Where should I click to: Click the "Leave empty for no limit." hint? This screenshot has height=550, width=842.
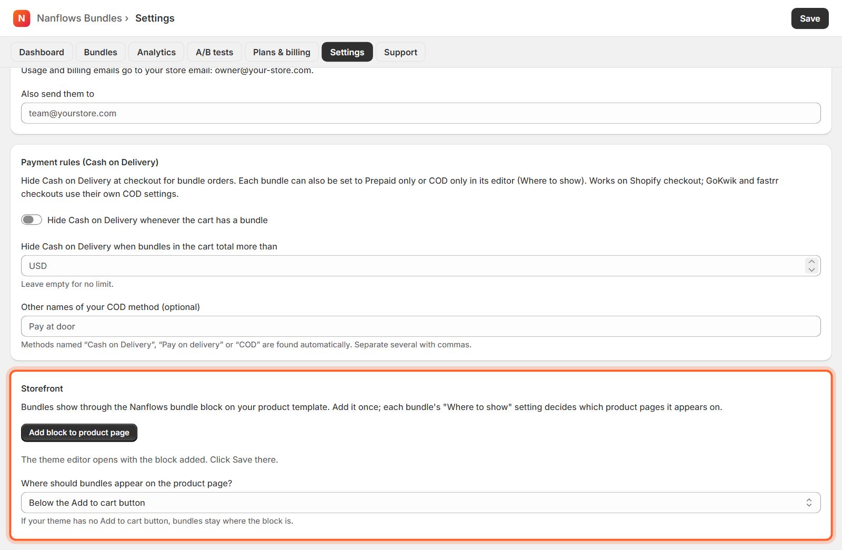[x=67, y=284]
